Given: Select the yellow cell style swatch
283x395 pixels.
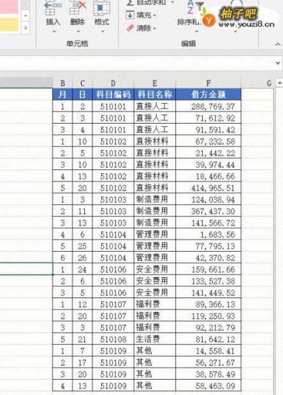Looking at the screenshot, I should [9, 25].
